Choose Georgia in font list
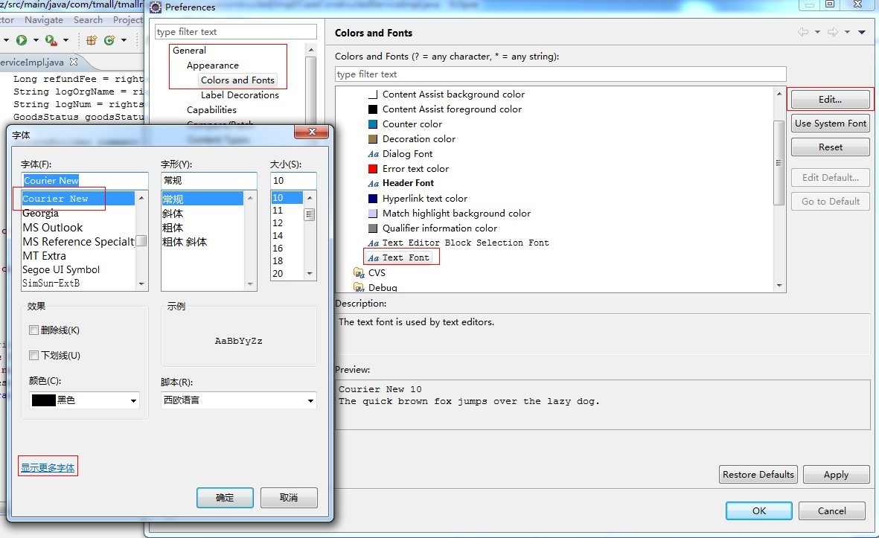Image resolution: width=879 pixels, height=538 pixels. pyautogui.click(x=40, y=213)
